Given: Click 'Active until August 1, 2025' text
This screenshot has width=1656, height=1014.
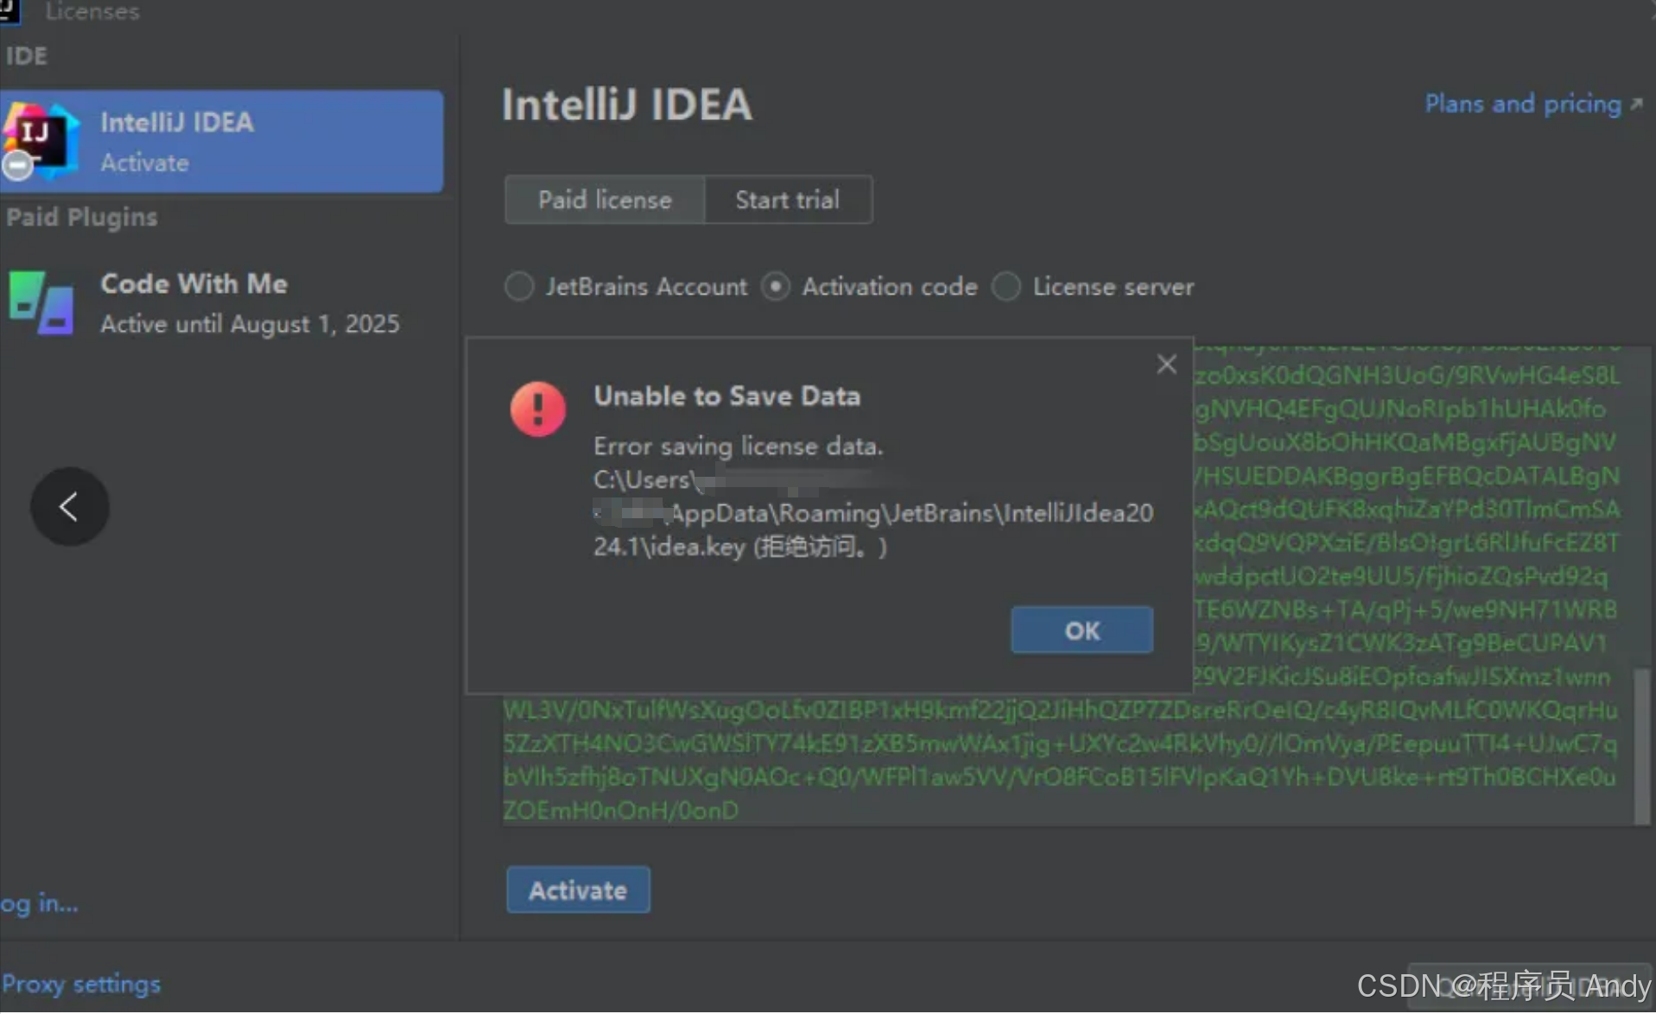Looking at the screenshot, I should click(250, 325).
